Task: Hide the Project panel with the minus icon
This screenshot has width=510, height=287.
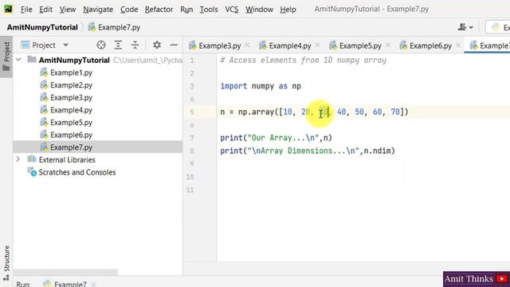Action: tap(174, 45)
